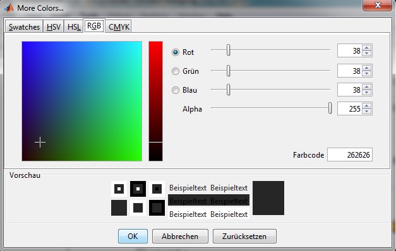The width and height of the screenshot is (396, 251).
Task: Decrease the Rot value with down arrow
Action: [x=367, y=53]
